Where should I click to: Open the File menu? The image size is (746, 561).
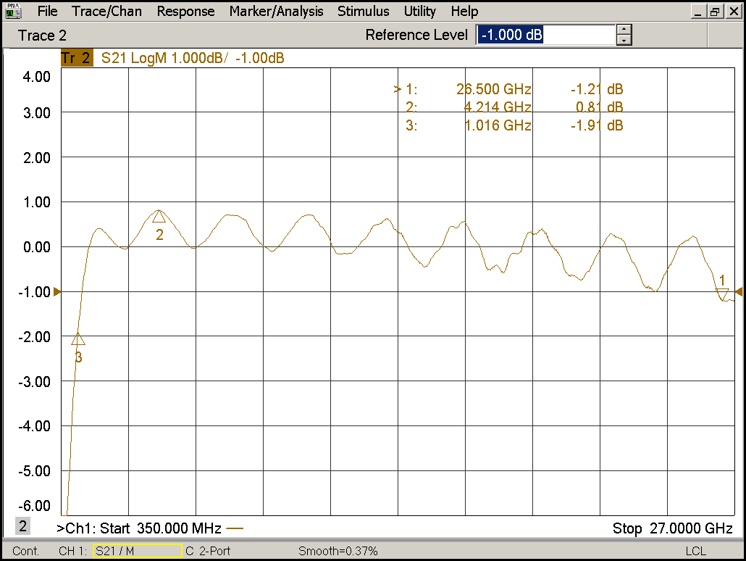47,11
